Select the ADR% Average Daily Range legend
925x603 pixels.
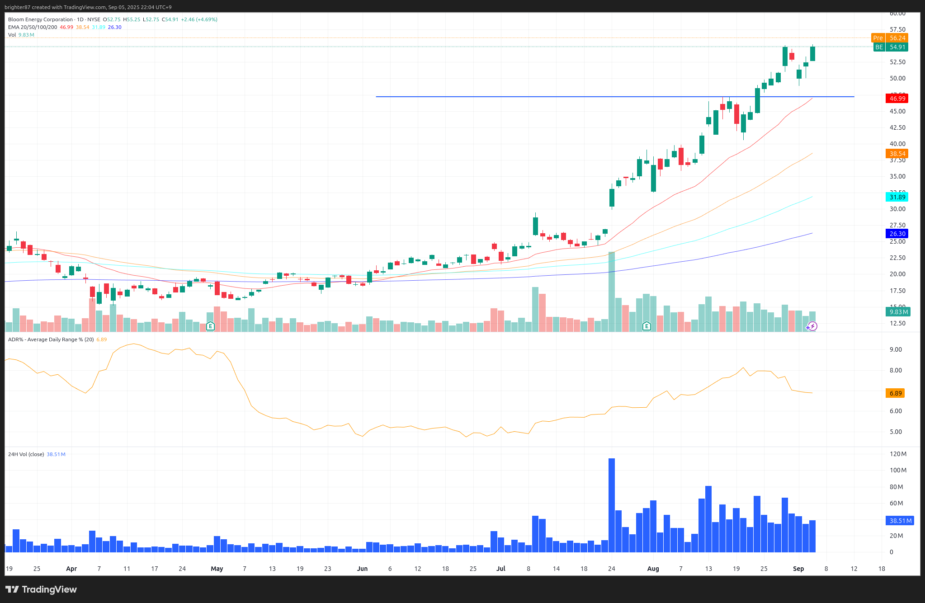[x=51, y=339]
